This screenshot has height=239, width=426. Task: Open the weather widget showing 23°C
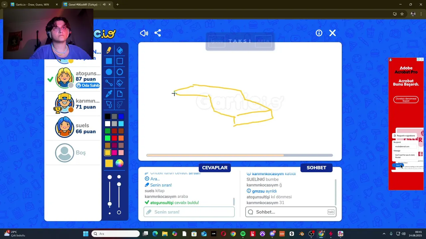coord(14,234)
